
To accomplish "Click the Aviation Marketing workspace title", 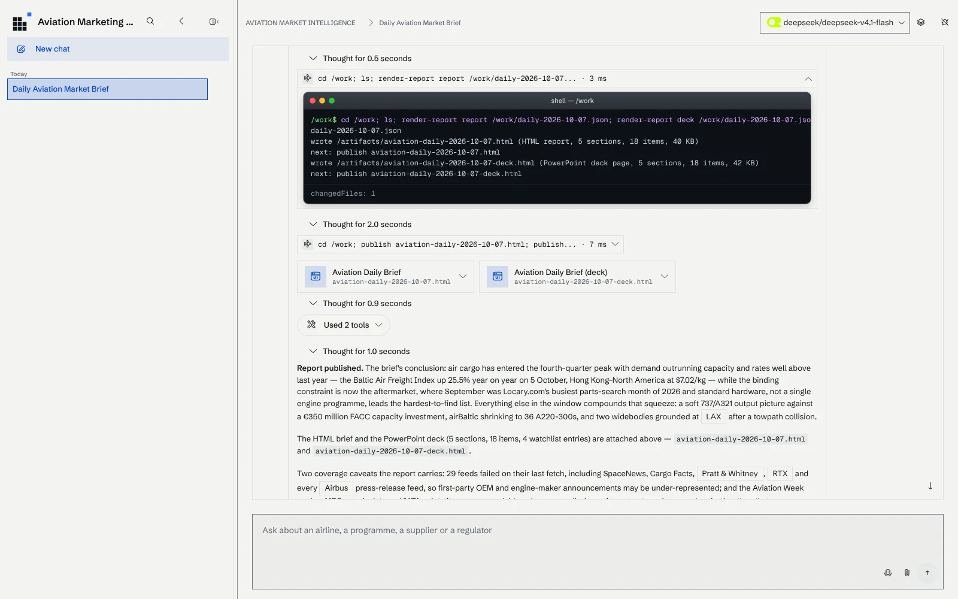I will [86, 22].
